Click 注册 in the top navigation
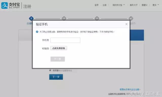The height and width of the screenshot is (97, 162). point(104,5)
